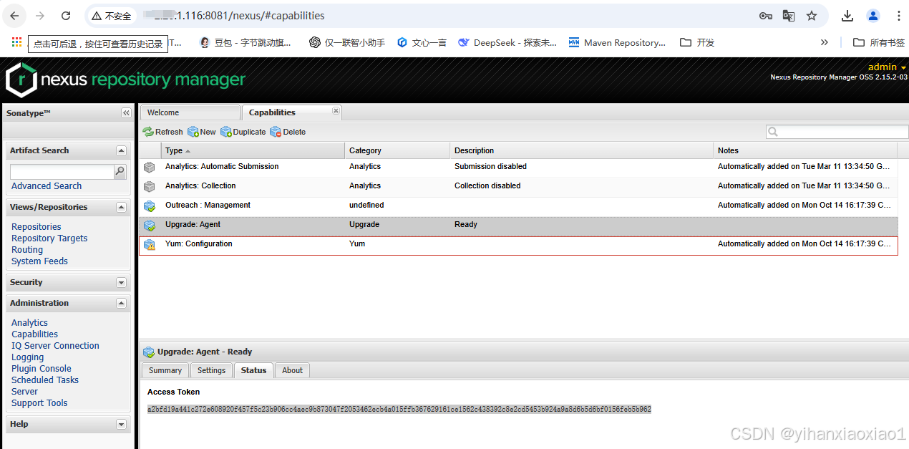Image resolution: width=909 pixels, height=449 pixels.
Task: Open the Routing link
Action: [27, 250]
